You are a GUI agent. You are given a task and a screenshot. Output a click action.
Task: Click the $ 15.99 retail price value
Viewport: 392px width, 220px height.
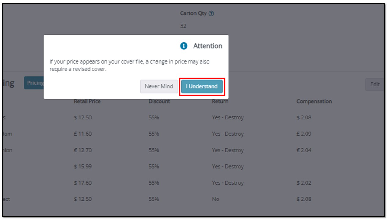pos(83,167)
